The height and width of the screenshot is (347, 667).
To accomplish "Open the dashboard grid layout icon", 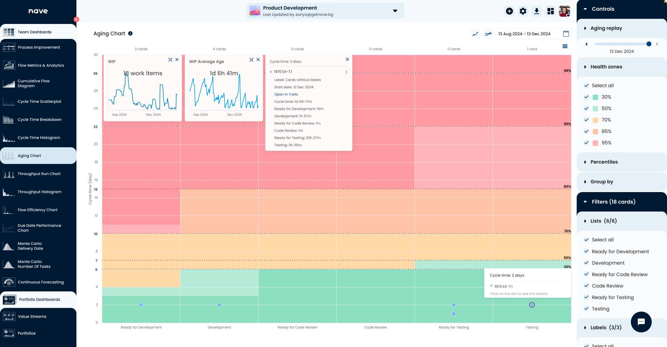I will [x=551, y=11].
